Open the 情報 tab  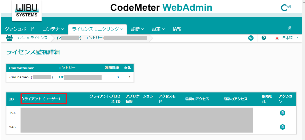[177, 29]
